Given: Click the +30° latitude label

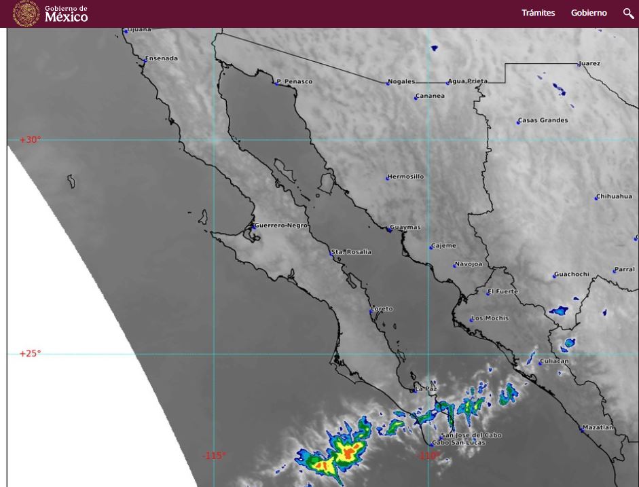Looking at the screenshot, I should (x=31, y=140).
